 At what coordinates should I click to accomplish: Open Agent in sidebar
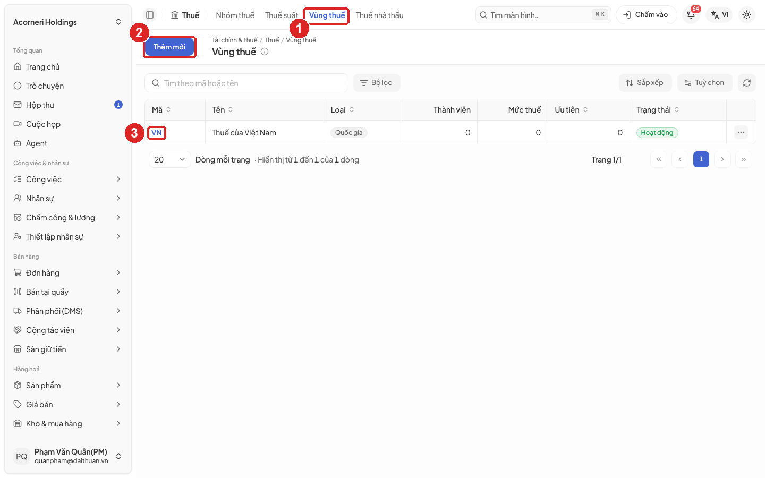point(68,143)
